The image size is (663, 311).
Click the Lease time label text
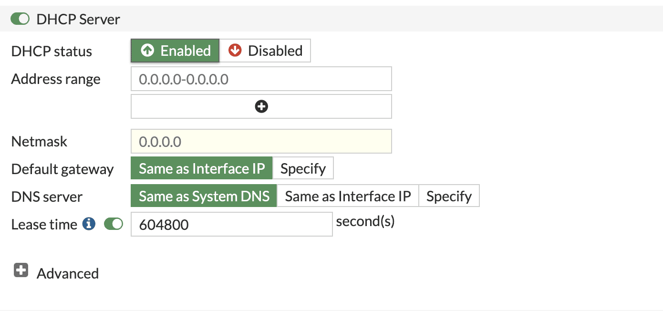tap(44, 224)
